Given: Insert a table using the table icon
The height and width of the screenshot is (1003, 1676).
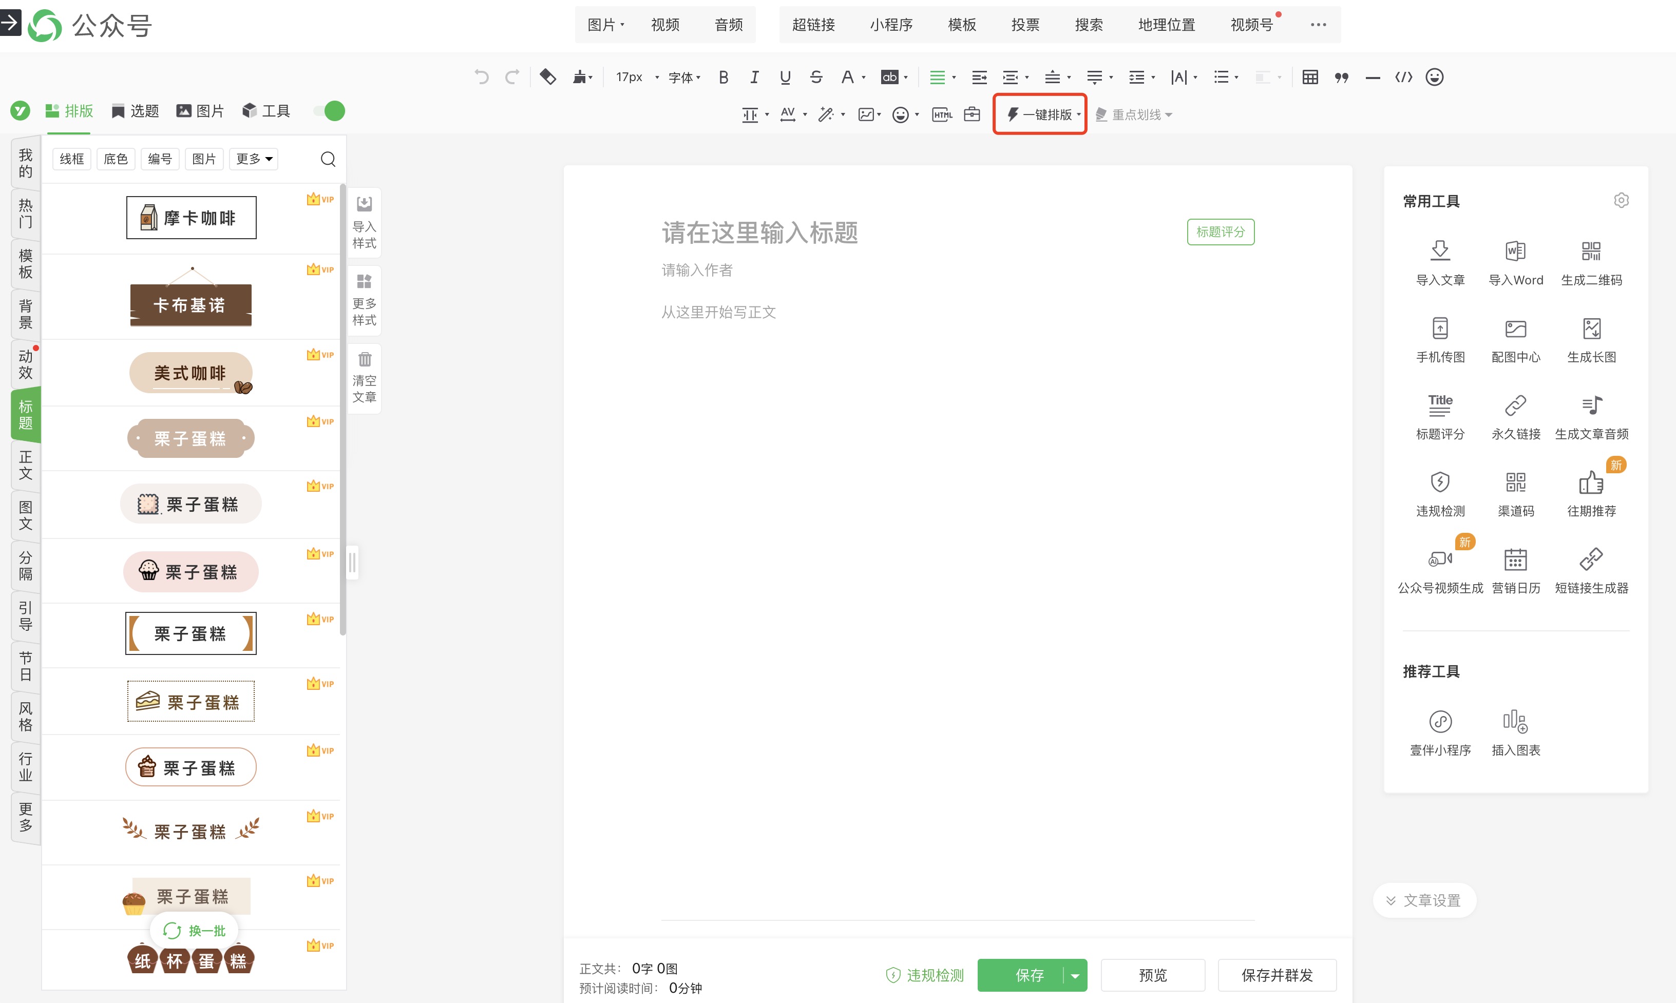Looking at the screenshot, I should click(x=1309, y=77).
